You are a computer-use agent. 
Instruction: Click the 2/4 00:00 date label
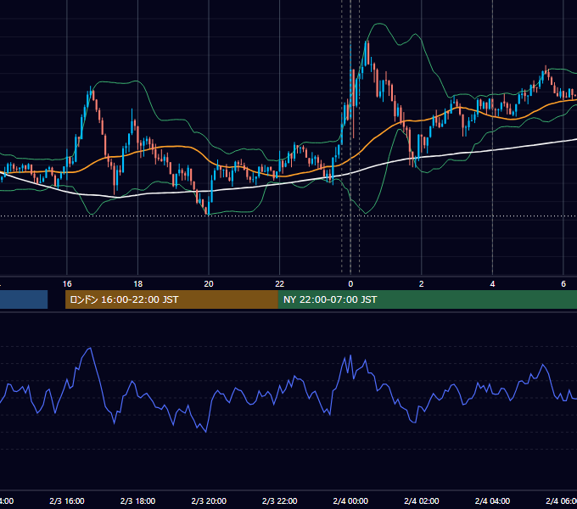click(350, 501)
